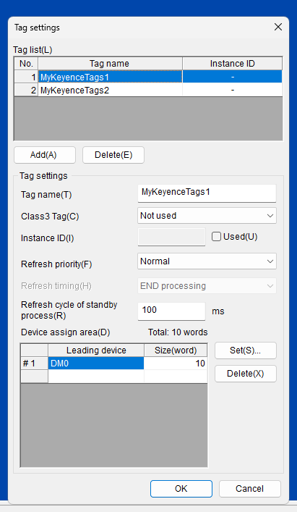
Task: Open Set(S)... for device assignment
Action: [246, 351]
